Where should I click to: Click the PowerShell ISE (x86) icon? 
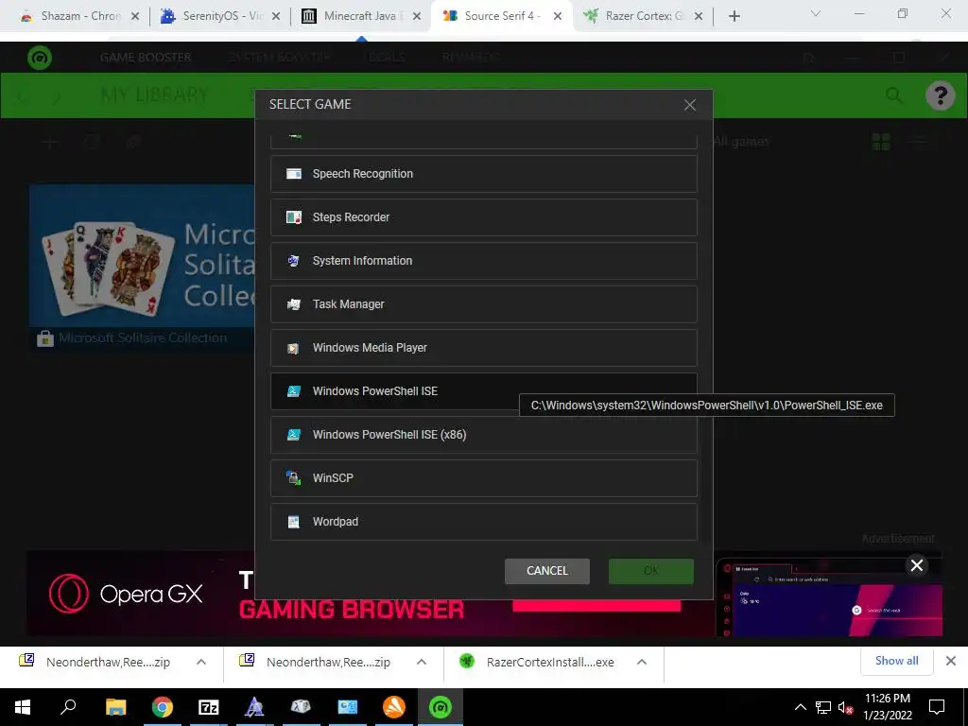(294, 435)
